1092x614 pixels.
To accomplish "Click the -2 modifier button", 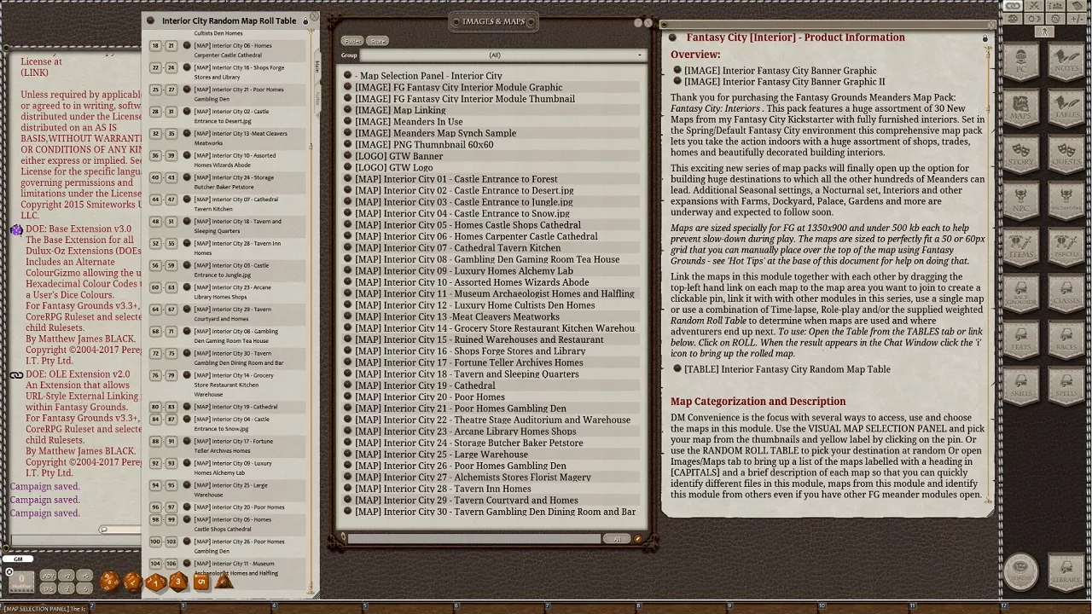I will (x=67, y=588).
